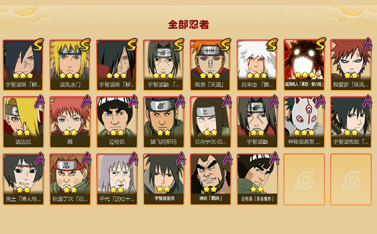Select the 波风水门 ninja card

pos(70,65)
